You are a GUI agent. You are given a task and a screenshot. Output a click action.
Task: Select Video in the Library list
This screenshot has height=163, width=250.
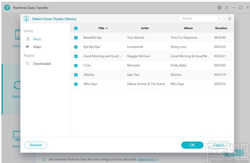coord(37,47)
